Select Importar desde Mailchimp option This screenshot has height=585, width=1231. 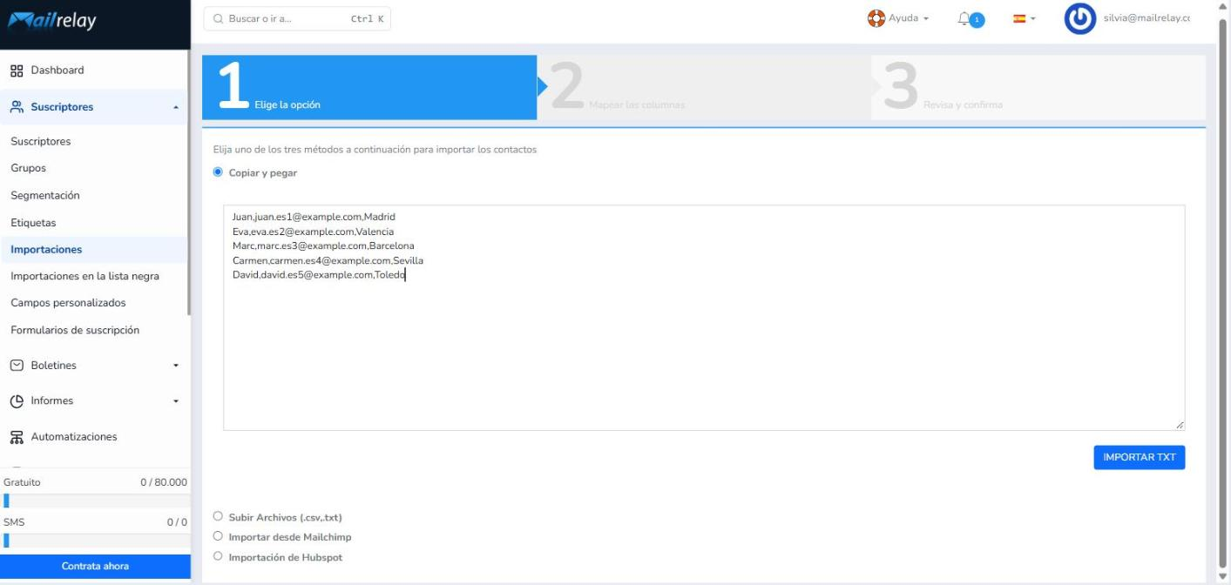click(218, 536)
